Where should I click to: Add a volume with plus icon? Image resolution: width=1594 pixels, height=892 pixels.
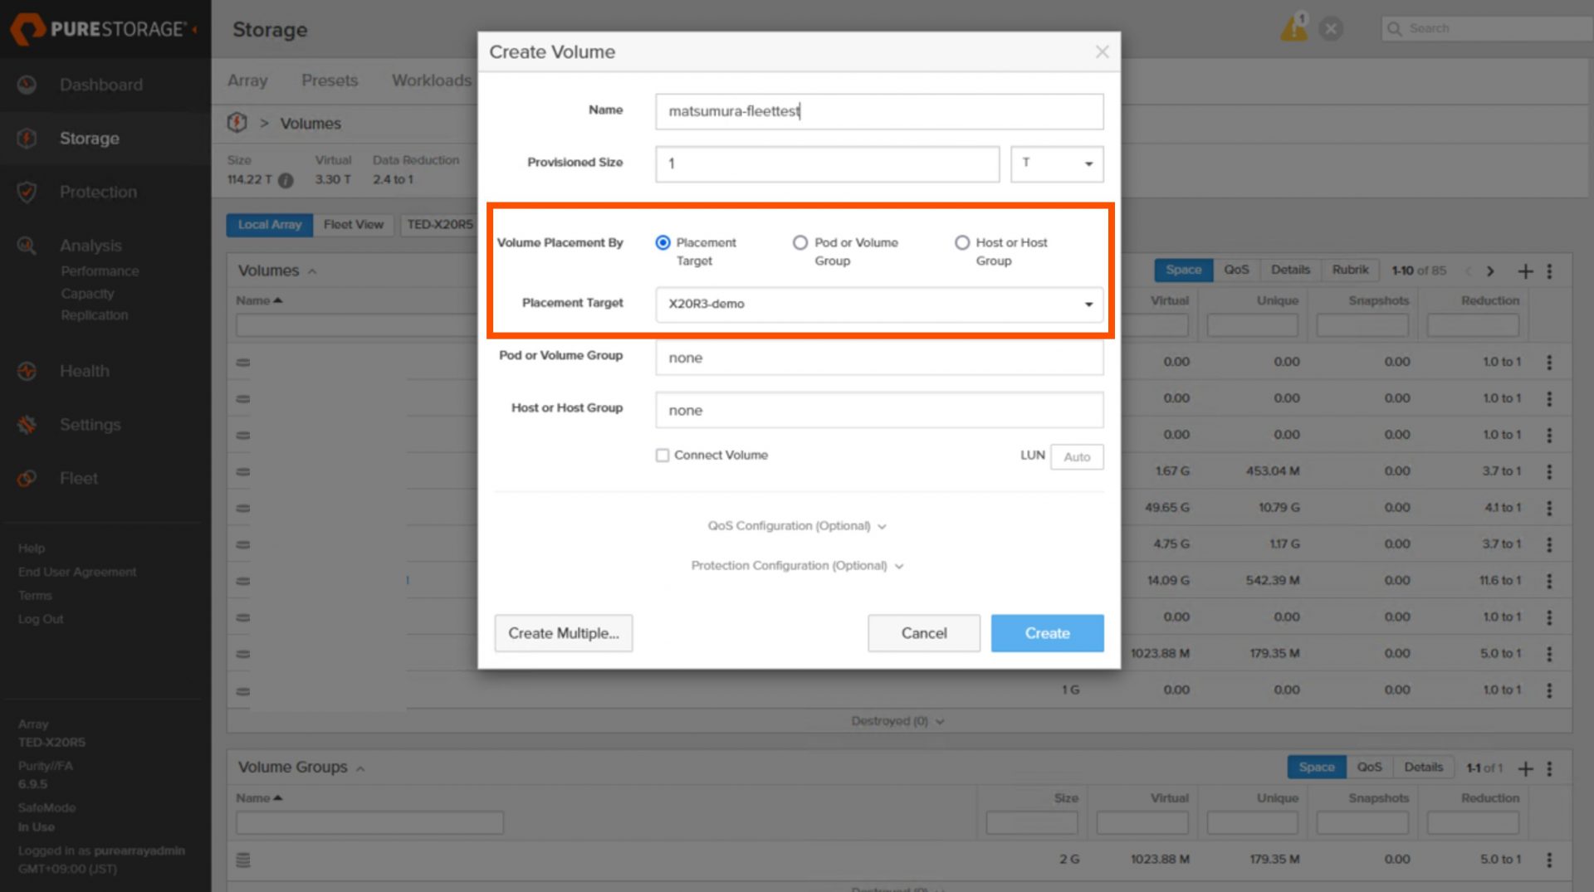(1525, 271)
